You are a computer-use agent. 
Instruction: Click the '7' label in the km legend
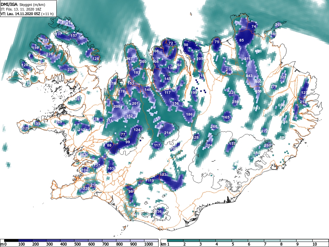click(265, 244)
